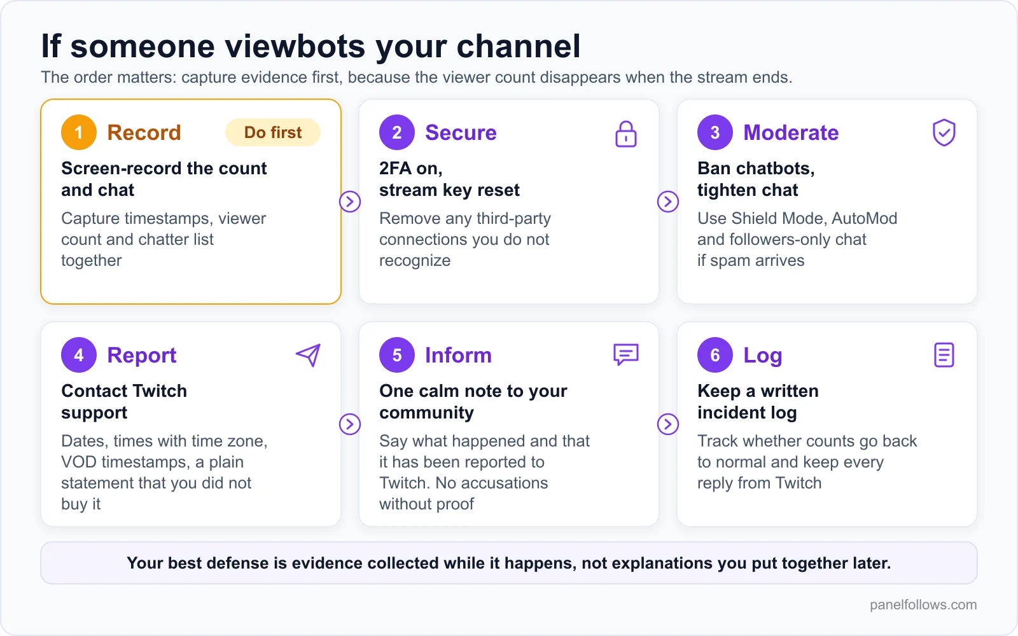Click the padlock icon on the Secure card
1018x636 pixels.
pos(626,134)
